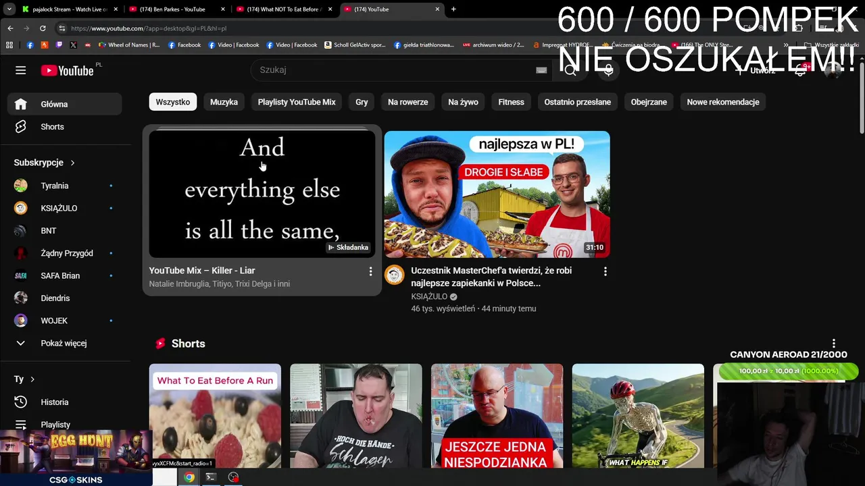Open the YouTube hamburger guide menu
This screenshot has height=486, width=865.
[x=20, y=70]
